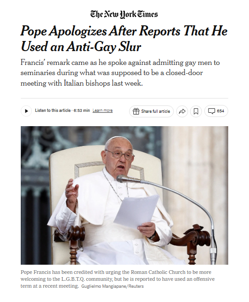Click the summary paragraph about Francis' remark
The image size is (249, 302).
click(120, 73)
